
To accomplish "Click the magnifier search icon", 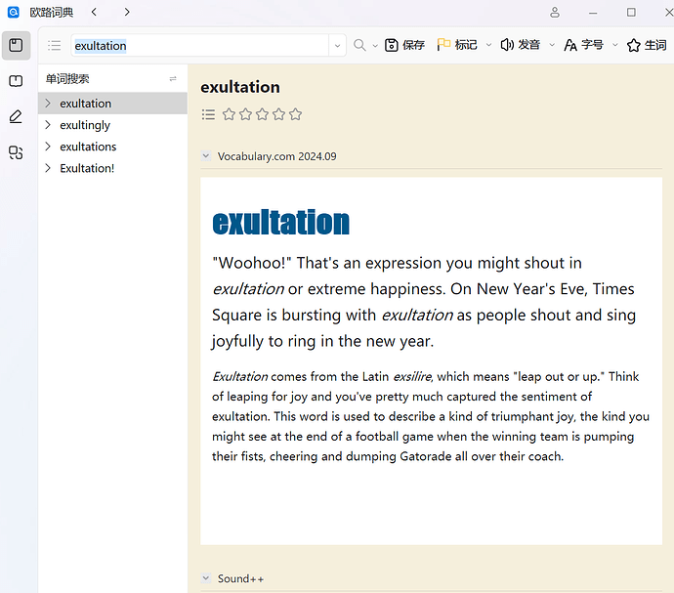I will point(360,45).
